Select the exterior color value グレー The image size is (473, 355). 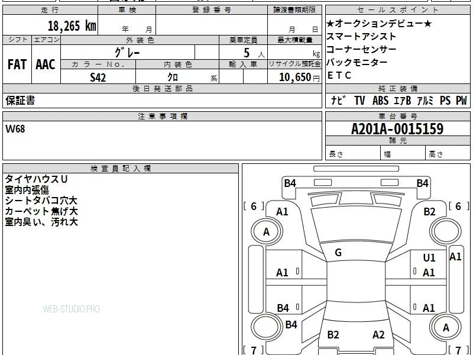[x=127, y=53]
